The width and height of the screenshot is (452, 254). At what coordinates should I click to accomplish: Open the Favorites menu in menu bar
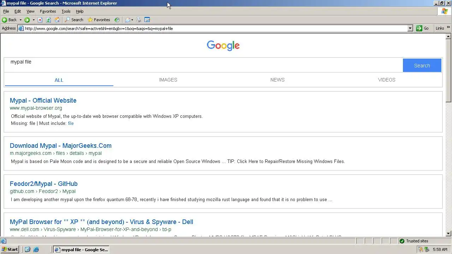pos(48,11)
